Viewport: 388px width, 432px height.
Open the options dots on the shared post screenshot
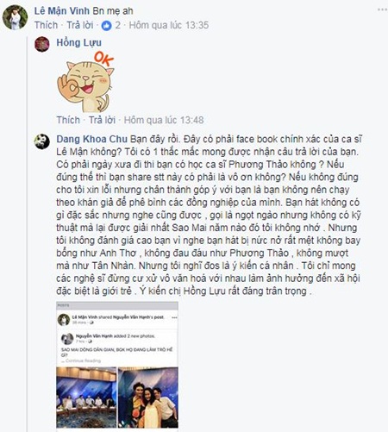pyautogui.click(x=174, y=317)
